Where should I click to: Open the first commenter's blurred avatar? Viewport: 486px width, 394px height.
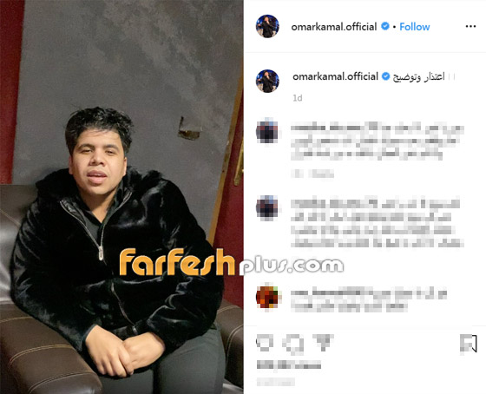pos(267,131)
